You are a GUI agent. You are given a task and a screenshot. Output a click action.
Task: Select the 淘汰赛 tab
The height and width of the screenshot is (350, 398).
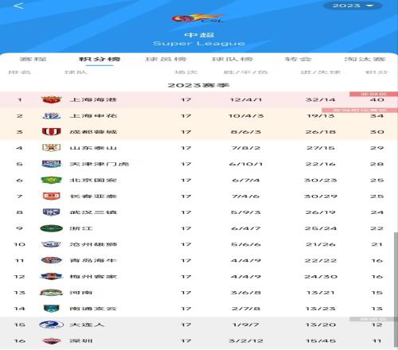click(365, 59)
